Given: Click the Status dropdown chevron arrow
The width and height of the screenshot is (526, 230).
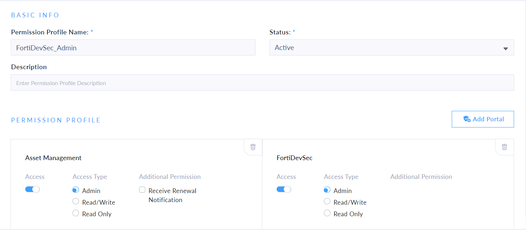Looking at the screenshot, I should [x=506, y=47].
